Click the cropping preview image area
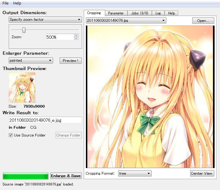 pos(150,97)
